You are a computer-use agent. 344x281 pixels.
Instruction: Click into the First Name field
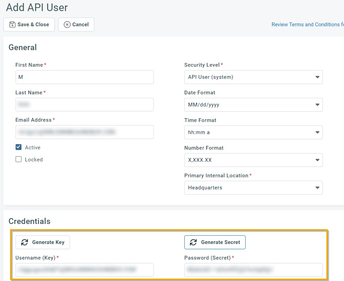(x=85, y=77)
